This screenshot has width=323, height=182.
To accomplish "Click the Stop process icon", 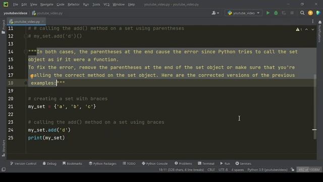I will click(x=292, y=13).
